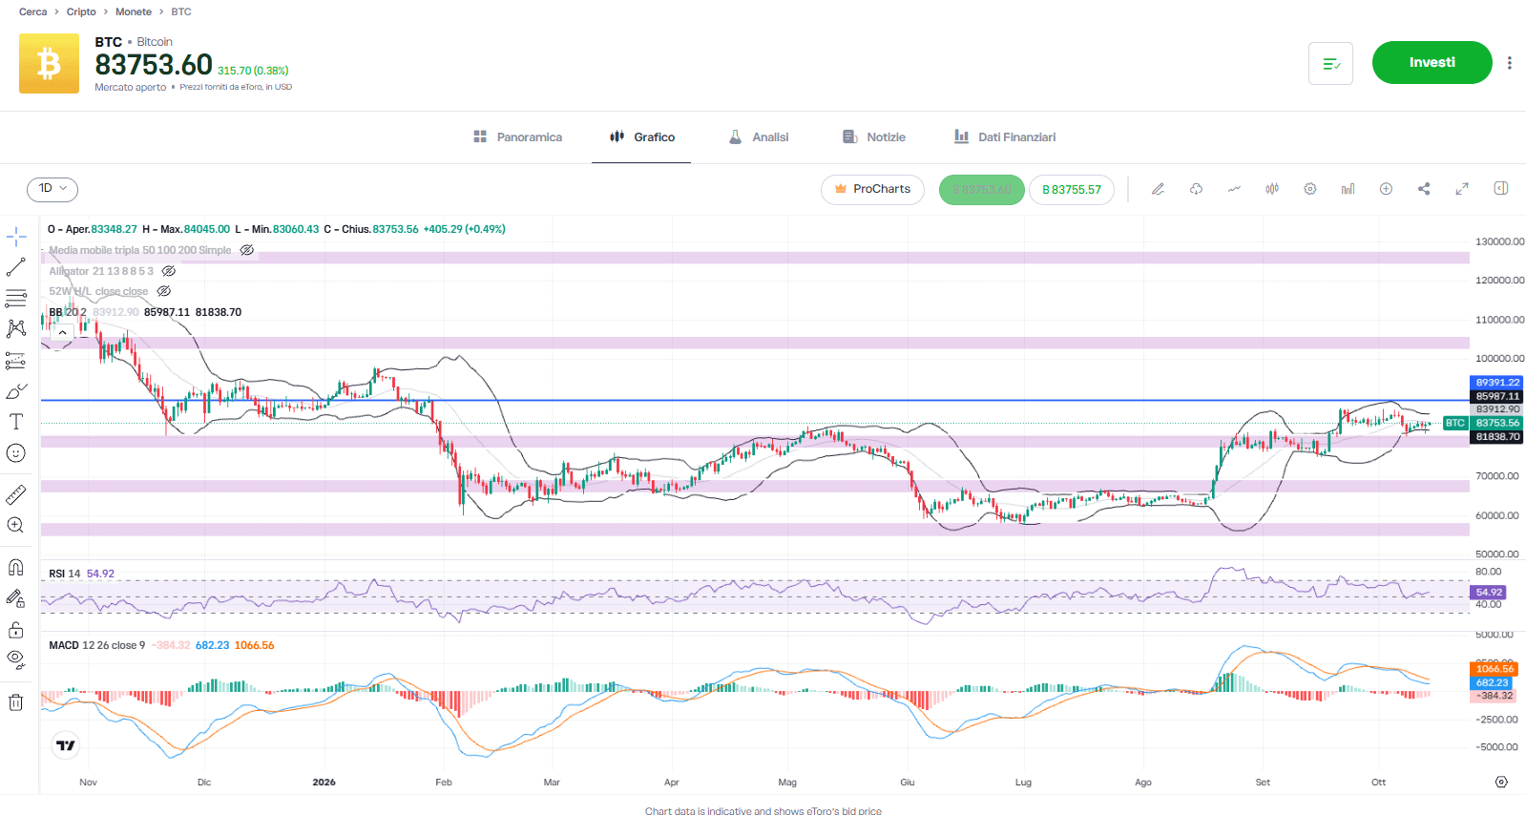
Task: Toggle stay in drawing mode
Action: click(16, 598)
